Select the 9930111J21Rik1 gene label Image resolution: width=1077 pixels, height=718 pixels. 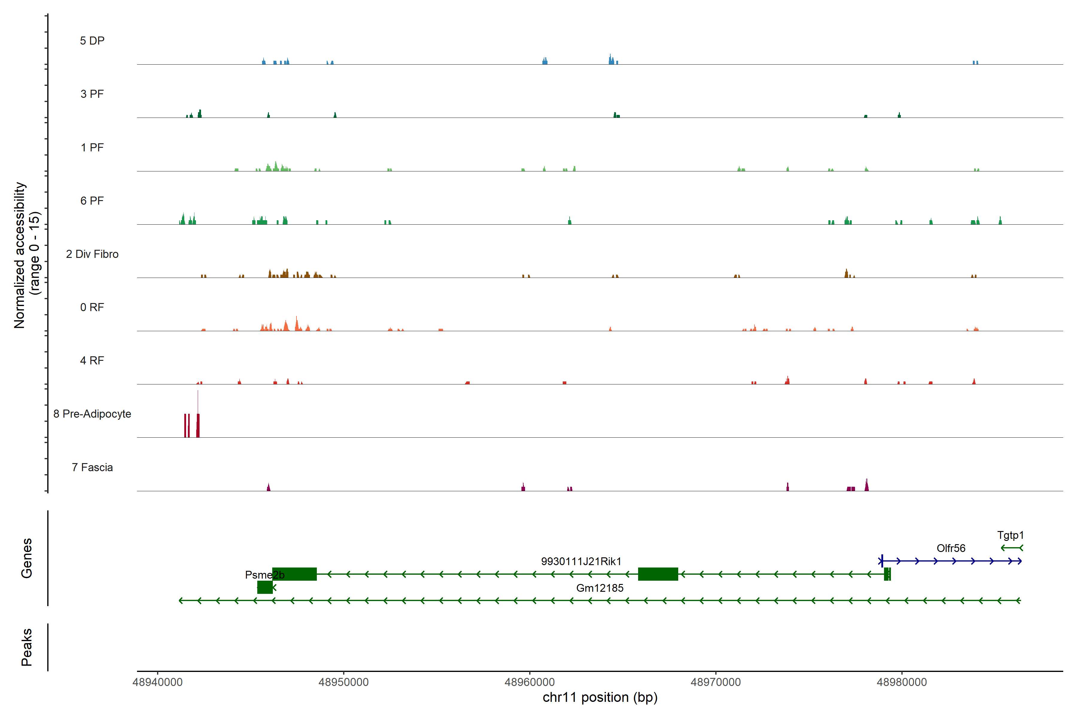pyautogui.click(x=581, y=562)
